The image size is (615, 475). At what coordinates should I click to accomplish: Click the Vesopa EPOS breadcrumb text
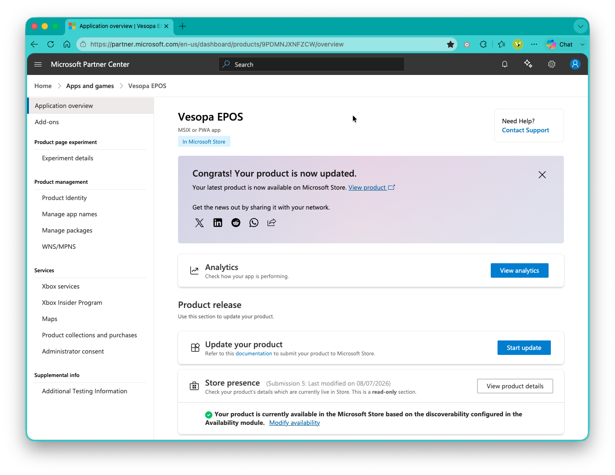[x=147, y=86]
